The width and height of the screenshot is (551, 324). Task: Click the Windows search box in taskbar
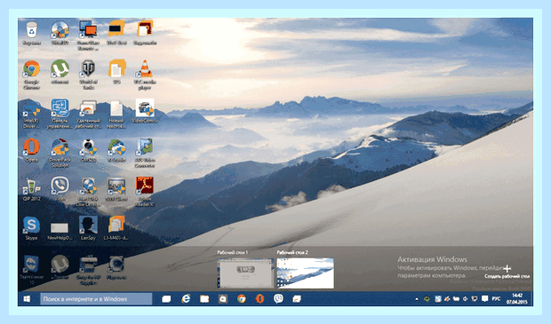[96, 299]
